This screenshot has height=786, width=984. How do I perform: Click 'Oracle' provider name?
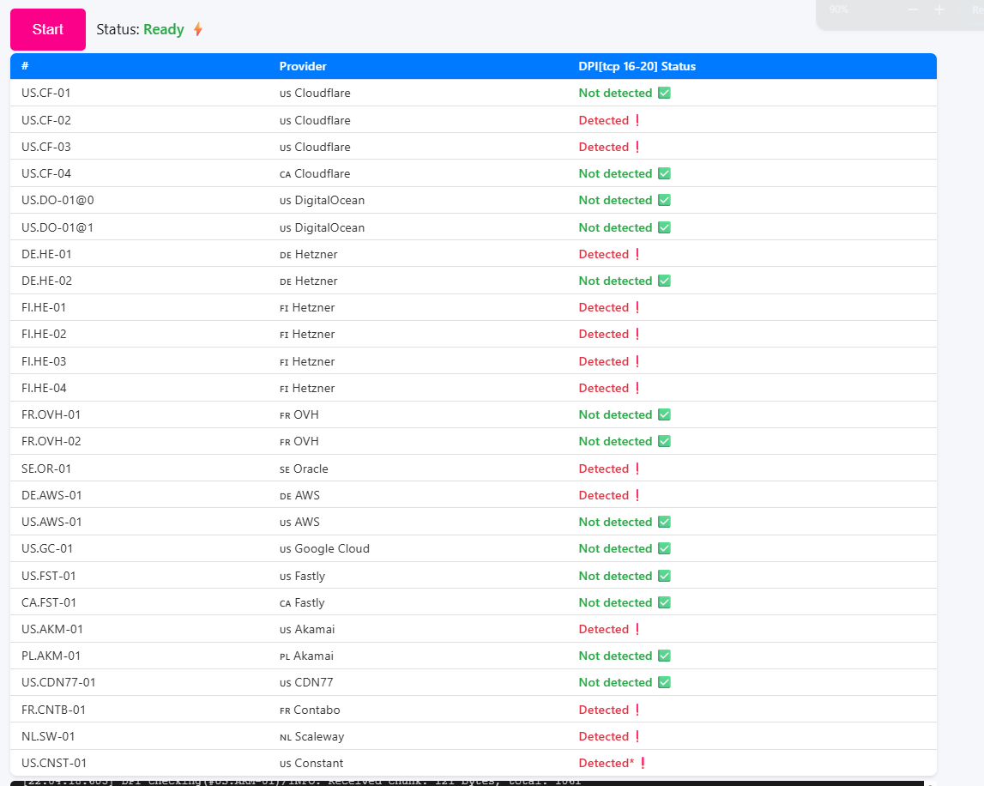click(x=311, y=469)
